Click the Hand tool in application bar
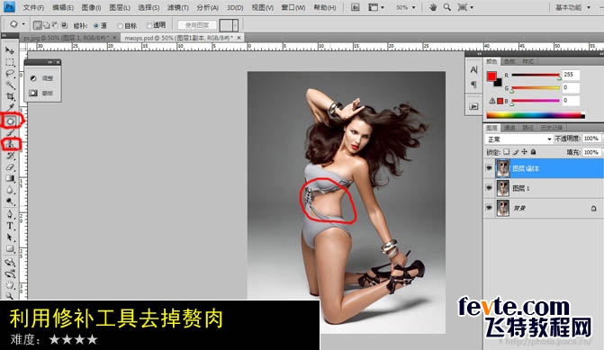The image size is (604, 350). tap(433, 7)
